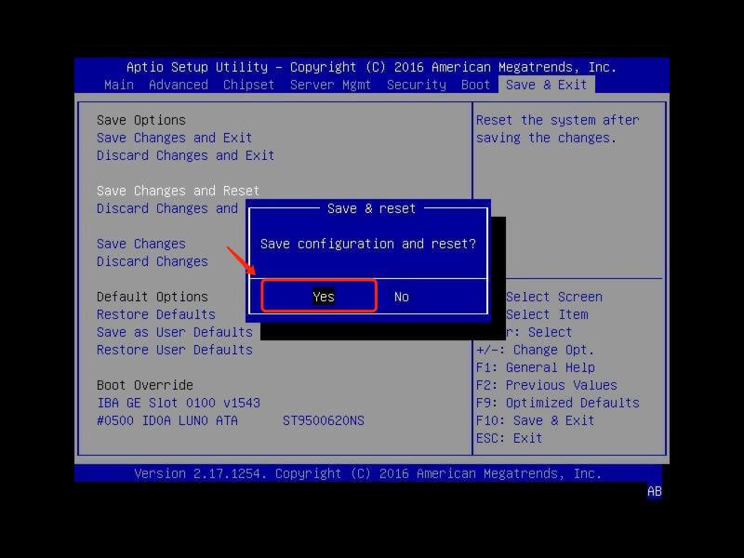
Task: Select Save as User Defaults
Action: [x=174, y=332]
